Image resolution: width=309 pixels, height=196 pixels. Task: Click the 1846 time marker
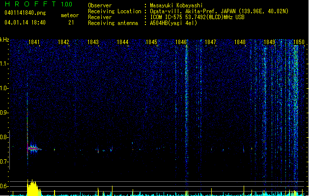[x=181, y=42]
